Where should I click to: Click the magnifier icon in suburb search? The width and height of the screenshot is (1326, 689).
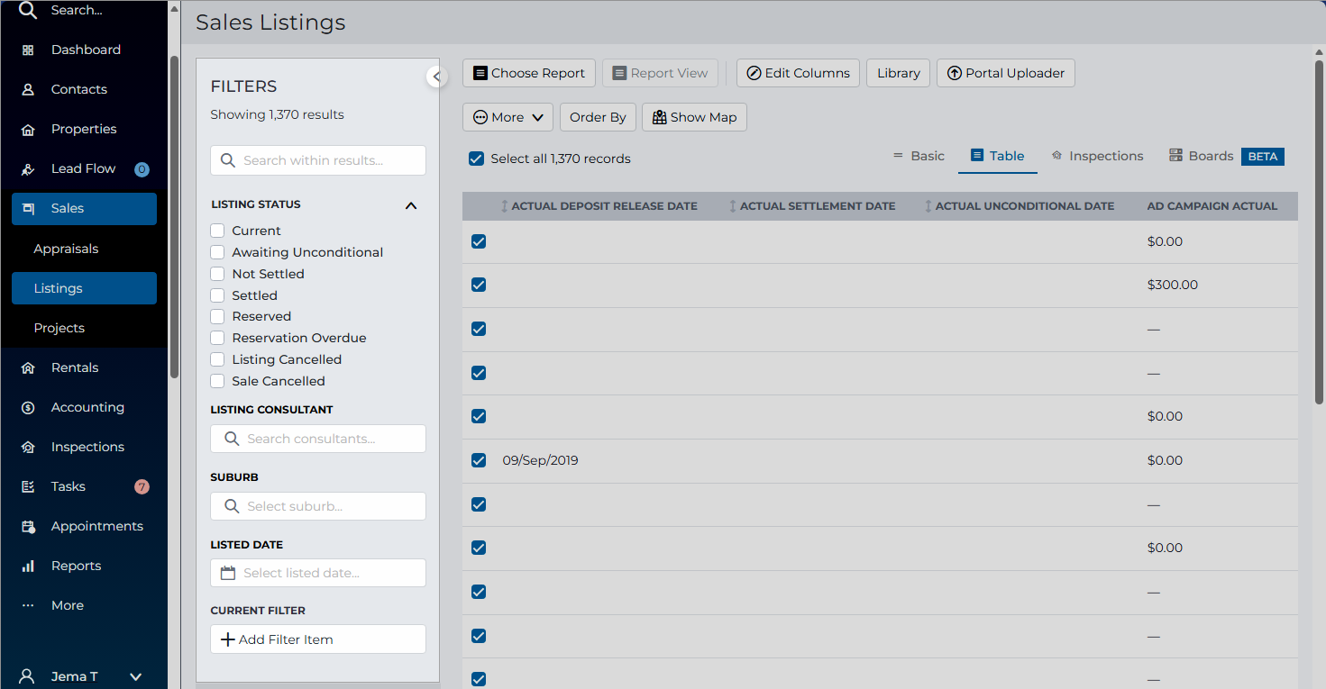pos(232,506)
